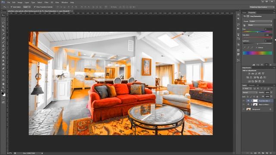
Task: Add a Curves adjustment
Action: (x=256, y=74)
